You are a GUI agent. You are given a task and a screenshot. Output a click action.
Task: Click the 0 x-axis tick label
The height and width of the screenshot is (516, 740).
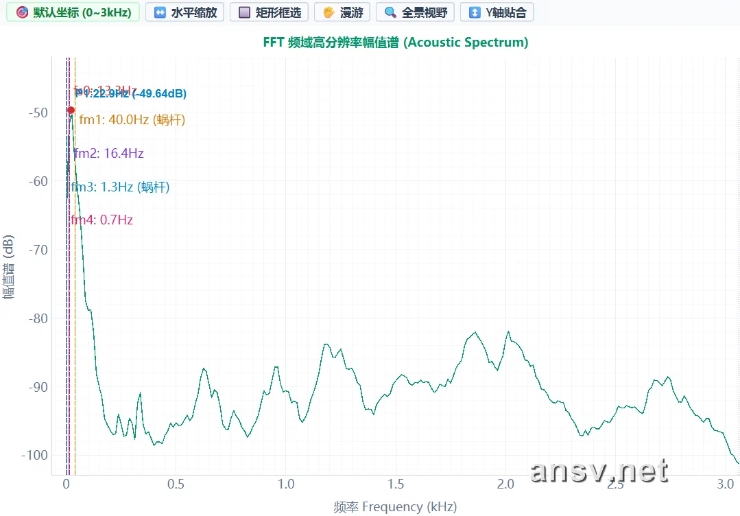tap(66, 484)
